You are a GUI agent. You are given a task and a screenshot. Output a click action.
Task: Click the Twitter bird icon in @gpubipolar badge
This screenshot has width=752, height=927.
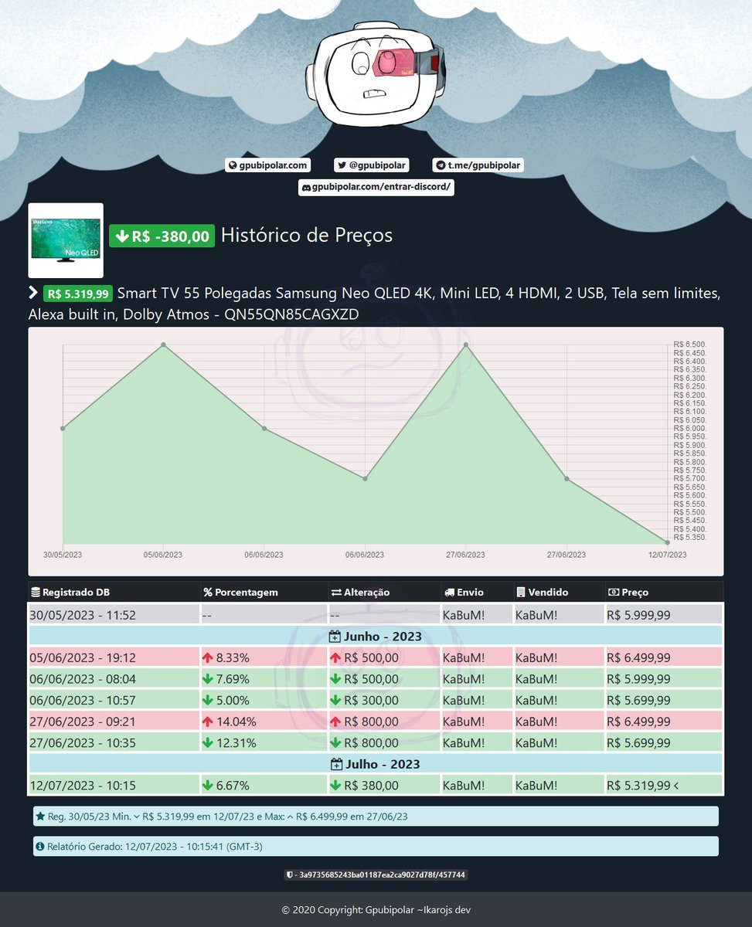click(x=342, y=165)
